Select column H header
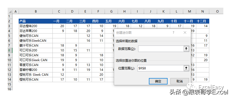This screenshot has width=231, height=98. [x=124, y=12]
